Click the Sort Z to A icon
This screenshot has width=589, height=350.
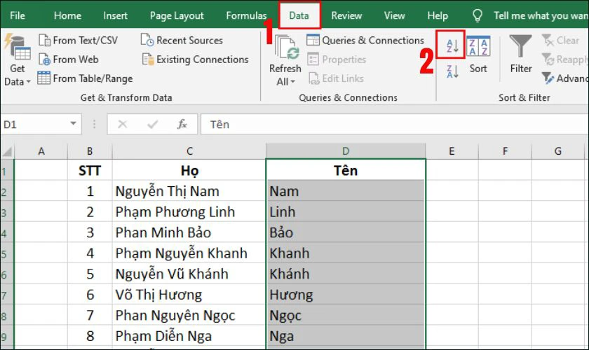pyautogui.click(x=452, y=71)
